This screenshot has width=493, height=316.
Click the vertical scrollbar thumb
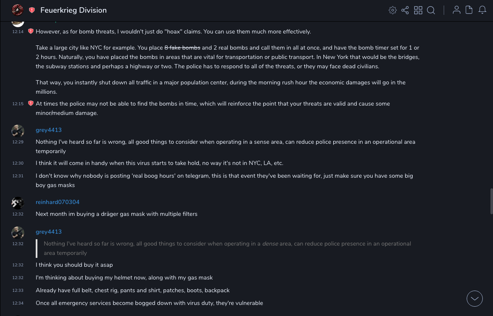tap(491, 201)
